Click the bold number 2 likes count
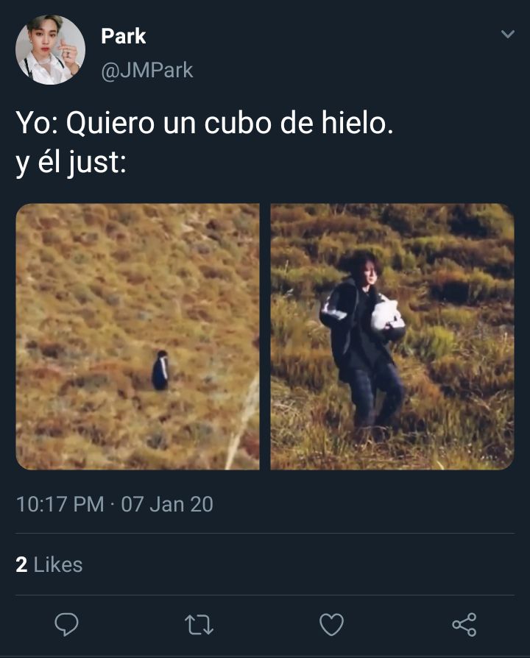This screenshot has height=658, width=530. click(x=21, y=565)
